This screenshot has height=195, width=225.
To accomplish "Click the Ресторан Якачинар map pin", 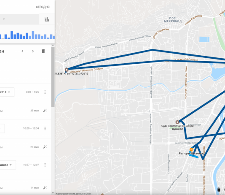I will (191, 150).
